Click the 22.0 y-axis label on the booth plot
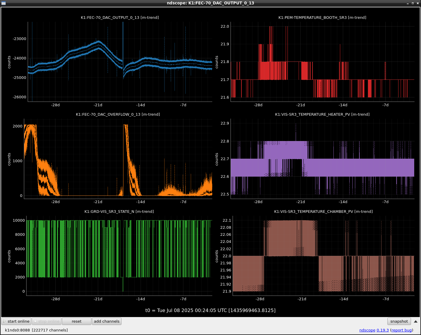 click(x=225, y=26)
